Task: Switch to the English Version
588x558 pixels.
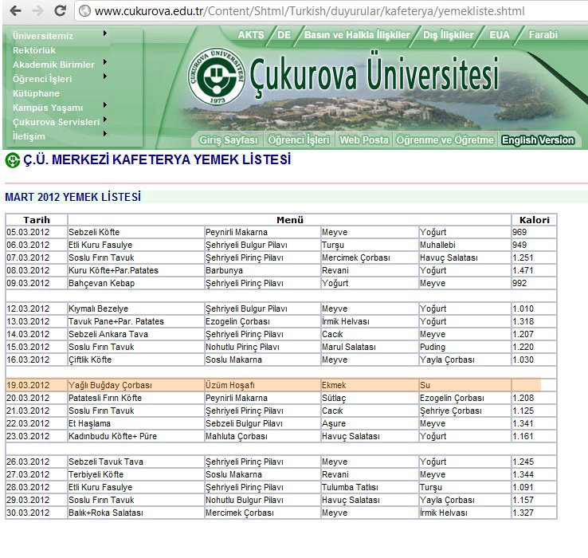Action: point(538,140)
